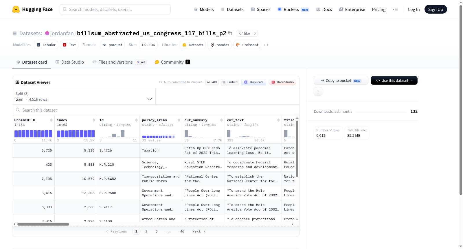Sort the cur_summary column
The height and width of the screenshot is (249, 463).
(221, 120)
